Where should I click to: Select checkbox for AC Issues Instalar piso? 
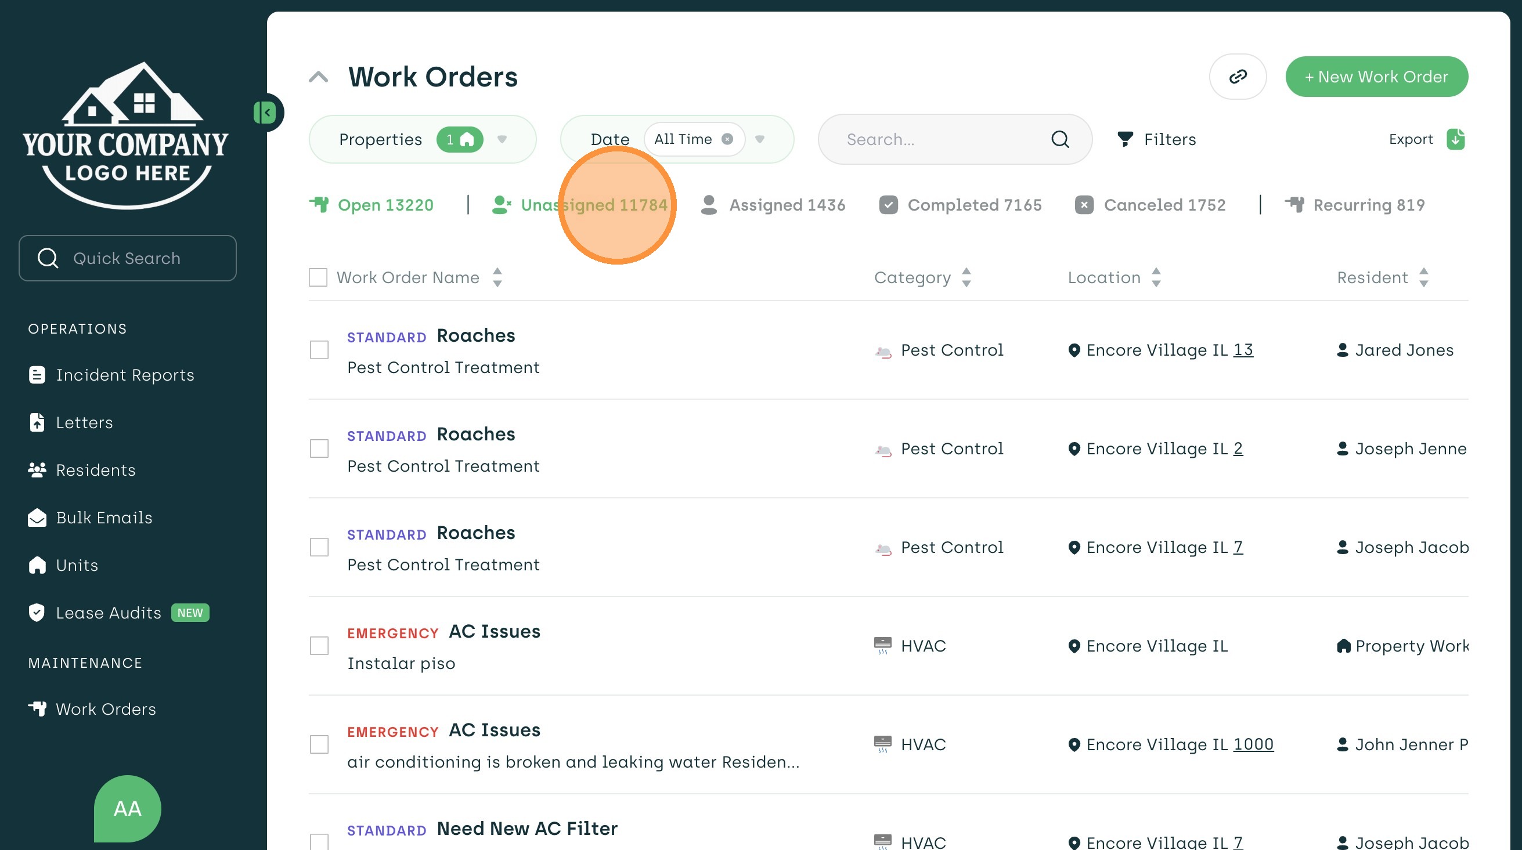click(319, 646)
